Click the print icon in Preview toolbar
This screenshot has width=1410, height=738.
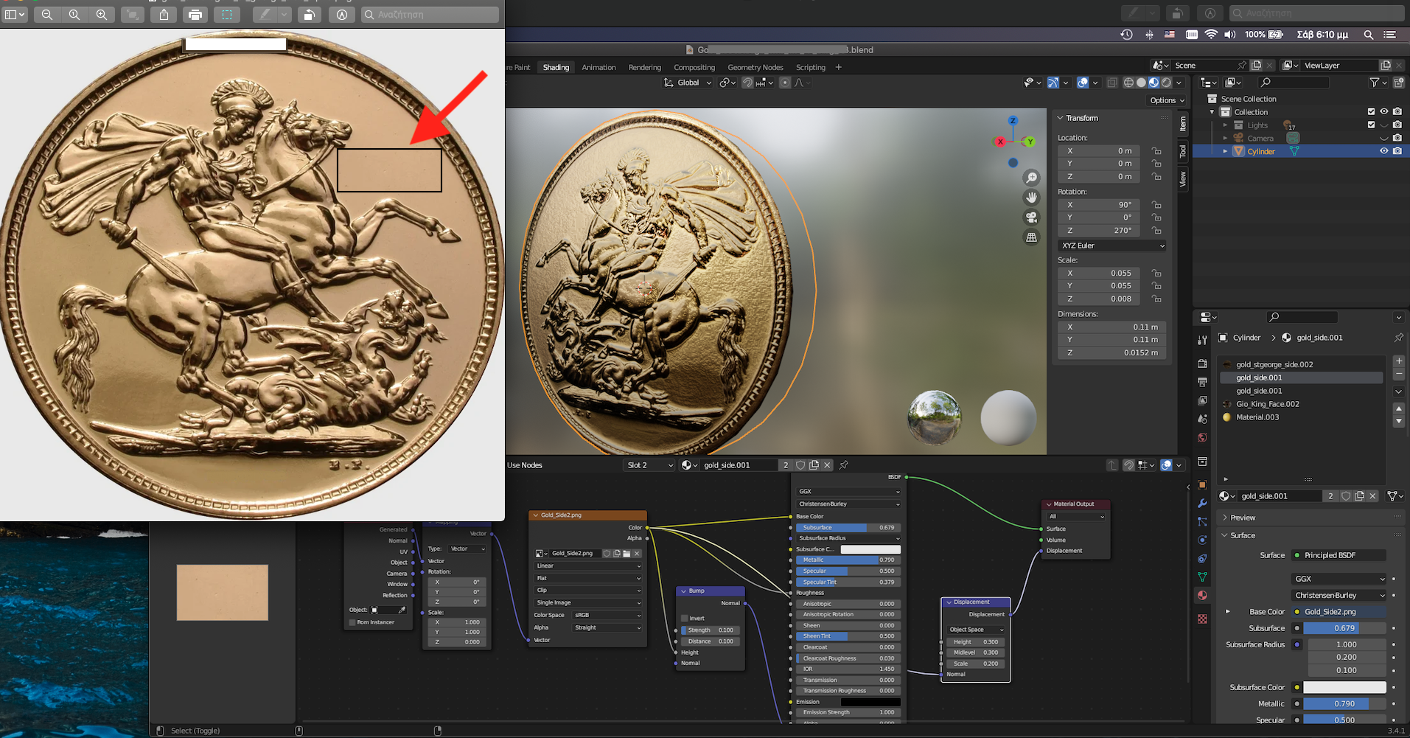click(195, 15)
